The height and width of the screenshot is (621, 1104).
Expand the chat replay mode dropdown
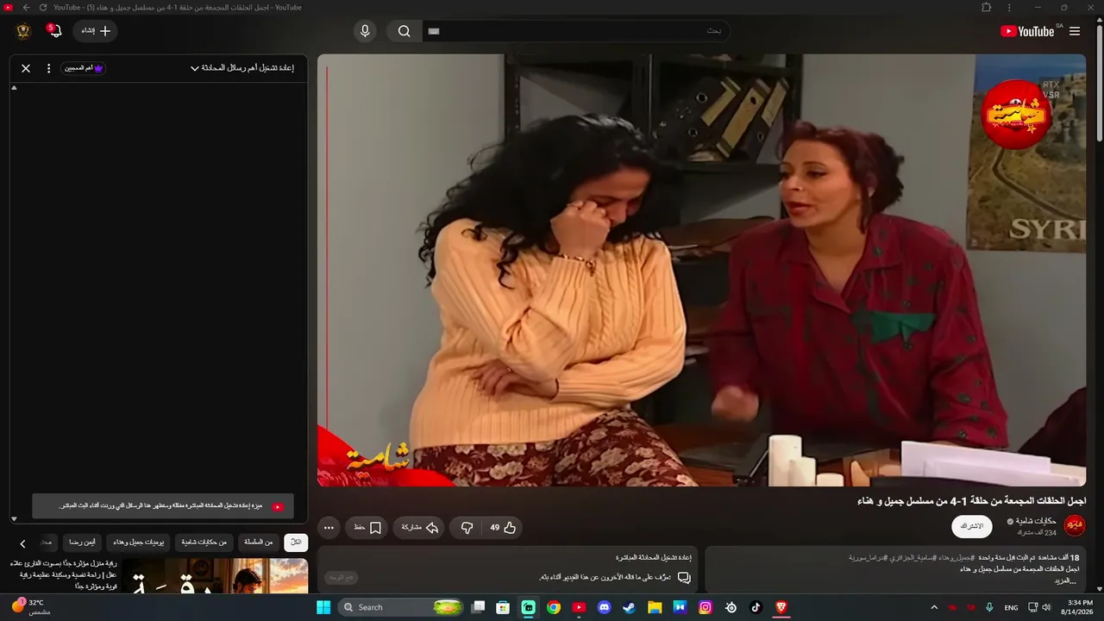242,68
